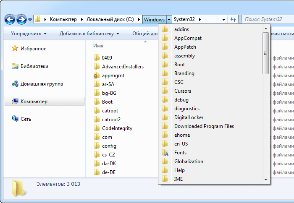The width and height of the screenshot is (294, 203).
Task: Select the config folder icon
Action: coord(97,146)
